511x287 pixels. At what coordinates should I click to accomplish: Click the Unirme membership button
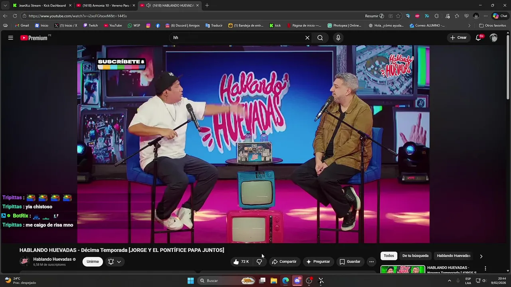pos(93,261)
